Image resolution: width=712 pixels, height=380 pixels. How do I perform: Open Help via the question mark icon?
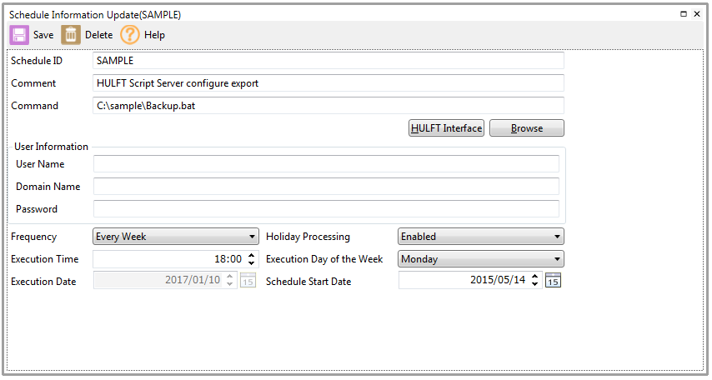130,35
